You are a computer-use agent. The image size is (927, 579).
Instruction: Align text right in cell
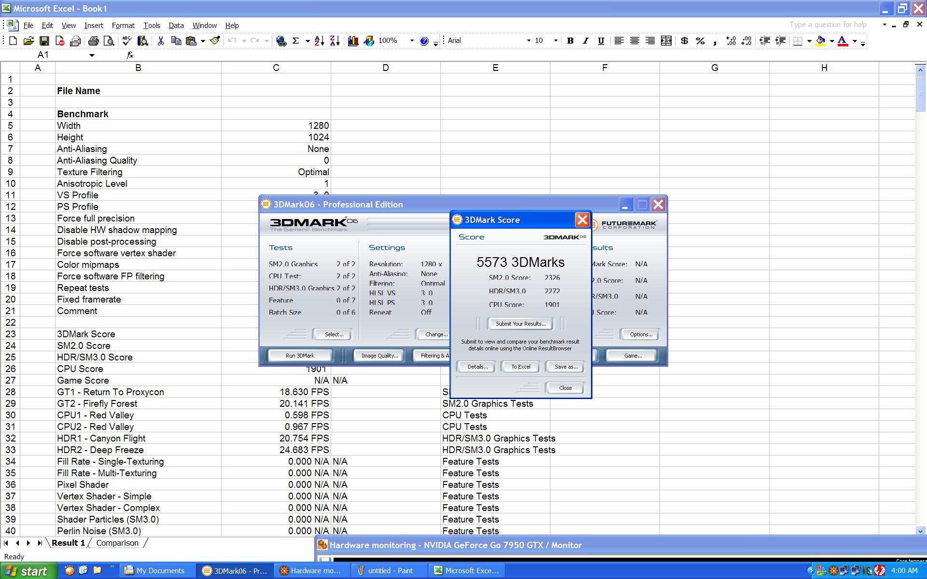(650, 41)
